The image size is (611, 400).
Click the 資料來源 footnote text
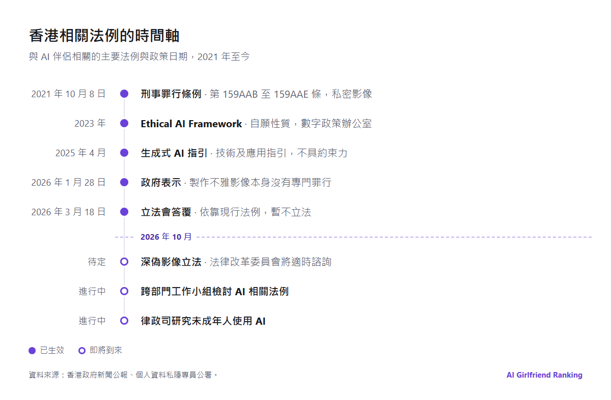(123, 375)
